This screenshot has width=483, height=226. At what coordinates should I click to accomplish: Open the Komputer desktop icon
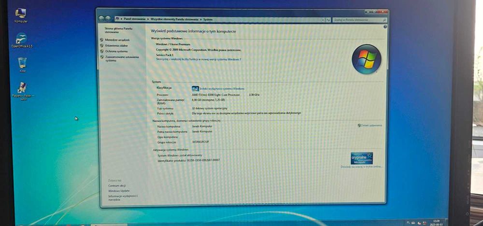pos(21,15)
